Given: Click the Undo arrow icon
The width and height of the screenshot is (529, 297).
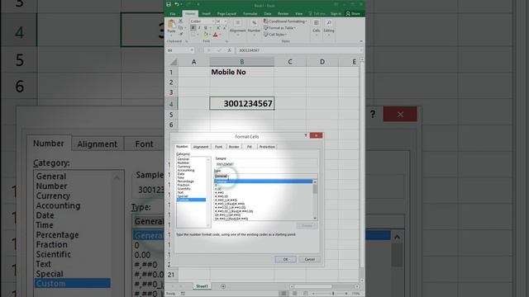Looking at the screenshot, I should 176,4.
